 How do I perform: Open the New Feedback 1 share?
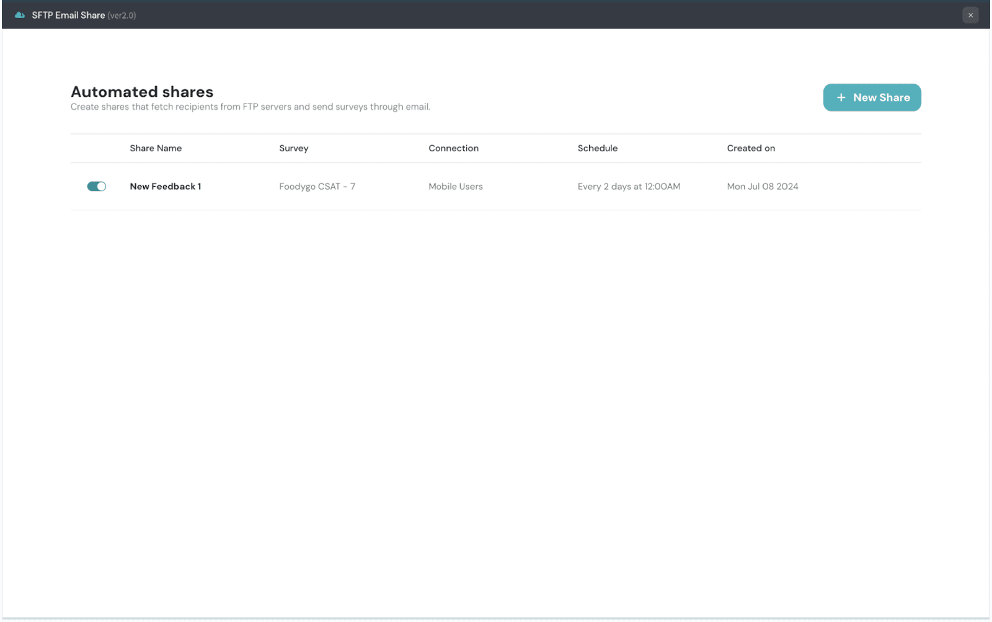coord(165,186)
